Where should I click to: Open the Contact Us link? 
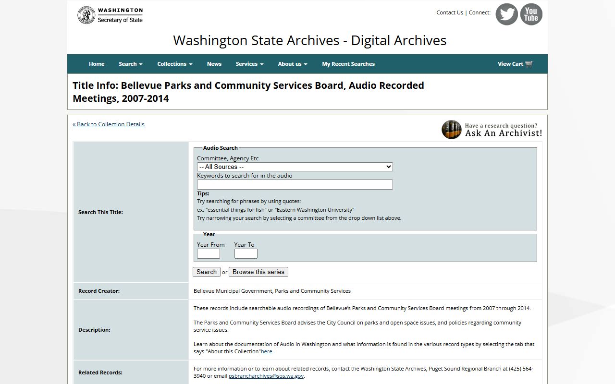click(x=450, y=12)
